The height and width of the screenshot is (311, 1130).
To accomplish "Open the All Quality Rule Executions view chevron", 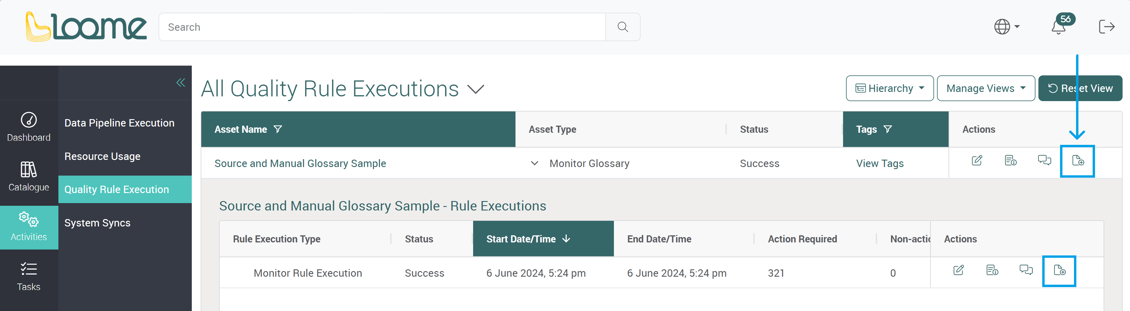I will (475, 89).
